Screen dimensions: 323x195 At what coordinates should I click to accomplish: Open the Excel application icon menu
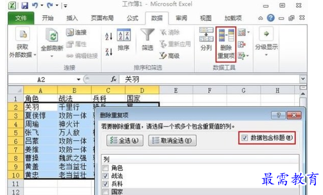[12, 6]
